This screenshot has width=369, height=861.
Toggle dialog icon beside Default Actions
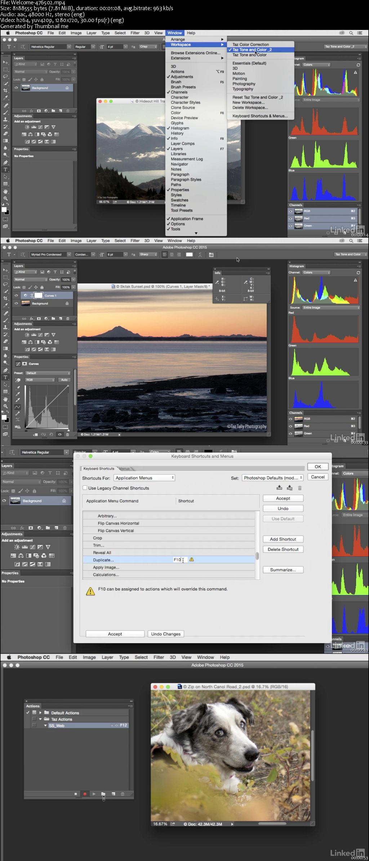34,713
